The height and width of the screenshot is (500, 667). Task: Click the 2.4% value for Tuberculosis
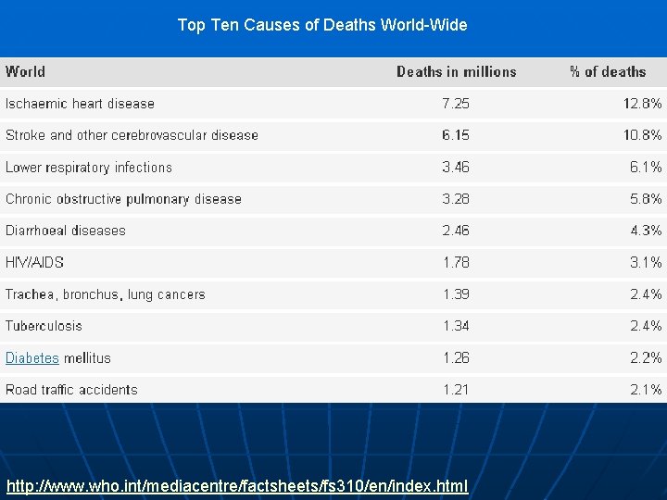coord(646,326)
